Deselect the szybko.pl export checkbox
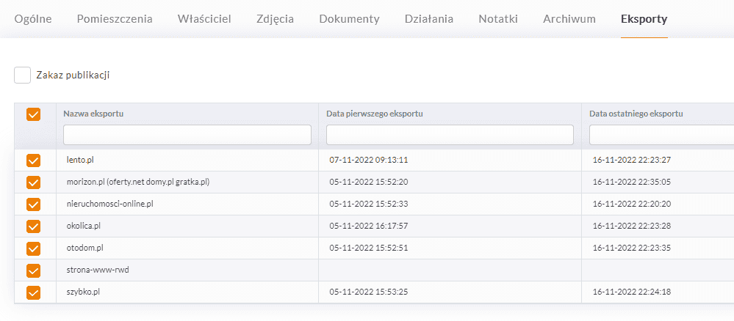Viewport: 734px width, 321px height. (x=33, y=292)
